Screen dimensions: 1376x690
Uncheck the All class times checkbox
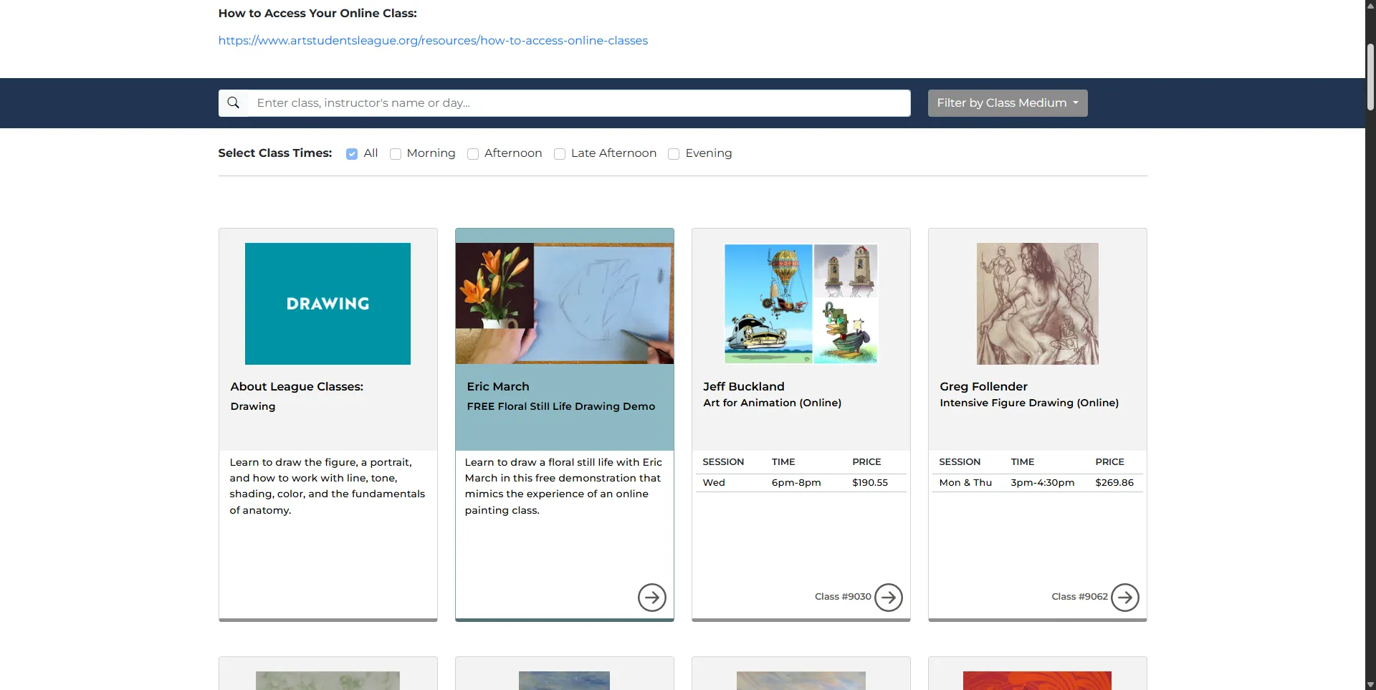[352, 154]
